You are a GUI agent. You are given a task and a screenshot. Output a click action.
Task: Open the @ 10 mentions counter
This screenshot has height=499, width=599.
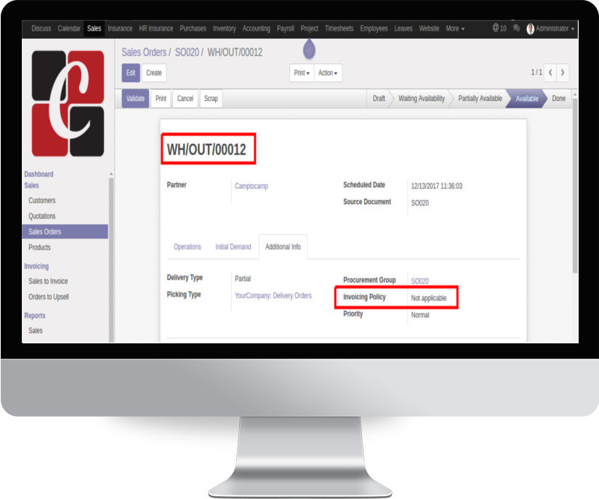(x=499, y=28)
